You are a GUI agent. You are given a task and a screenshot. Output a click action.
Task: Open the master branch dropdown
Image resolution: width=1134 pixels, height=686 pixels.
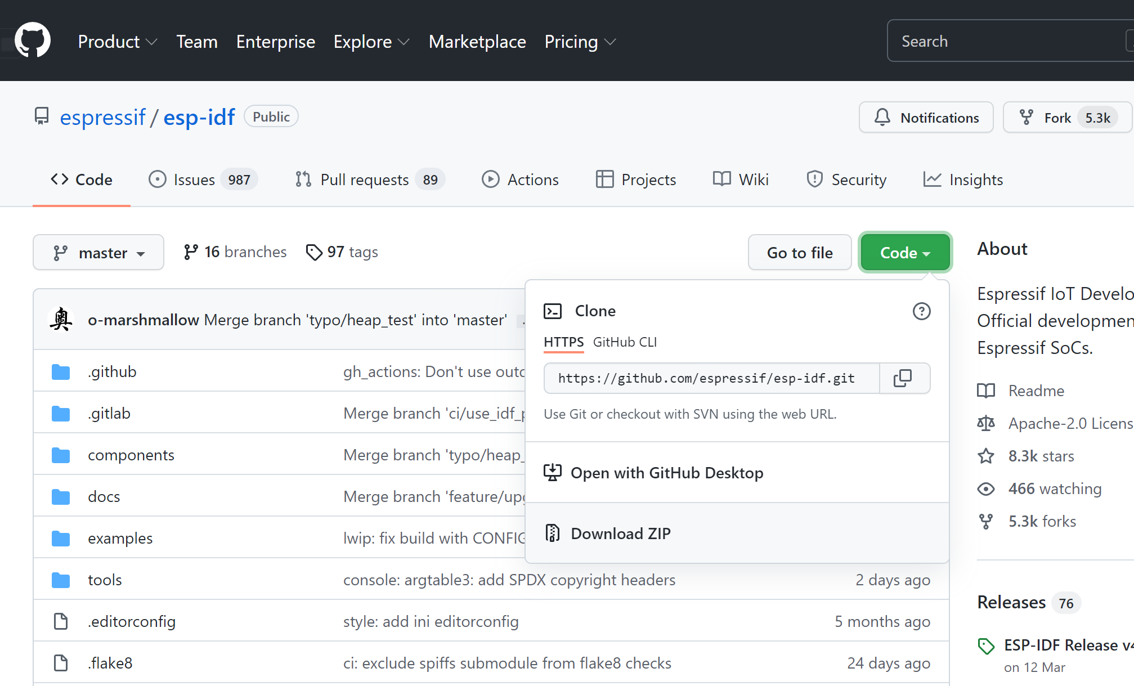[x=98, y=253]
